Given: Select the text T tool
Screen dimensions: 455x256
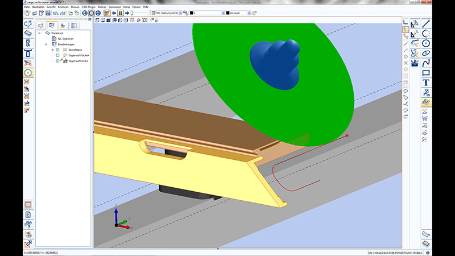Looking at the screenshot, I should point(426,82).
